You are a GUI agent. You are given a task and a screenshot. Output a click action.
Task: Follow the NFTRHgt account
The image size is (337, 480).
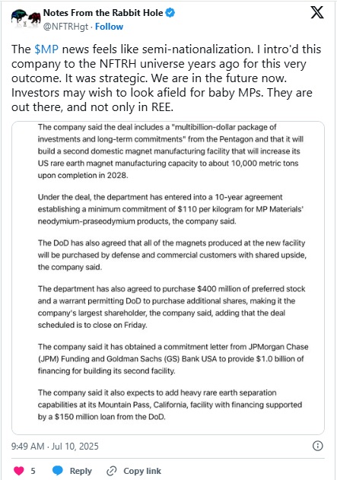109,27
